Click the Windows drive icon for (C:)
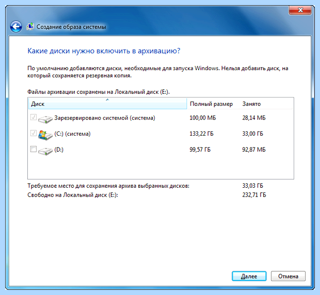Viewport: 320px width, 295px height. coord(45,135)
